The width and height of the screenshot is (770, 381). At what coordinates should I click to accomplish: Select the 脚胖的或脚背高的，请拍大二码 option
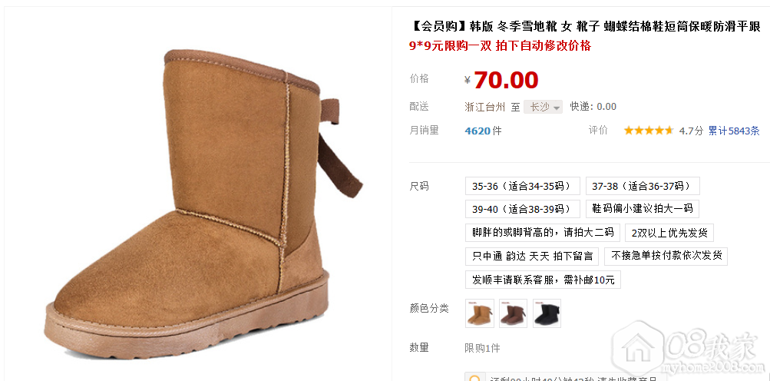coord(543,233)
